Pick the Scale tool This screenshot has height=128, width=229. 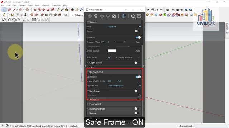coord(52,10)
